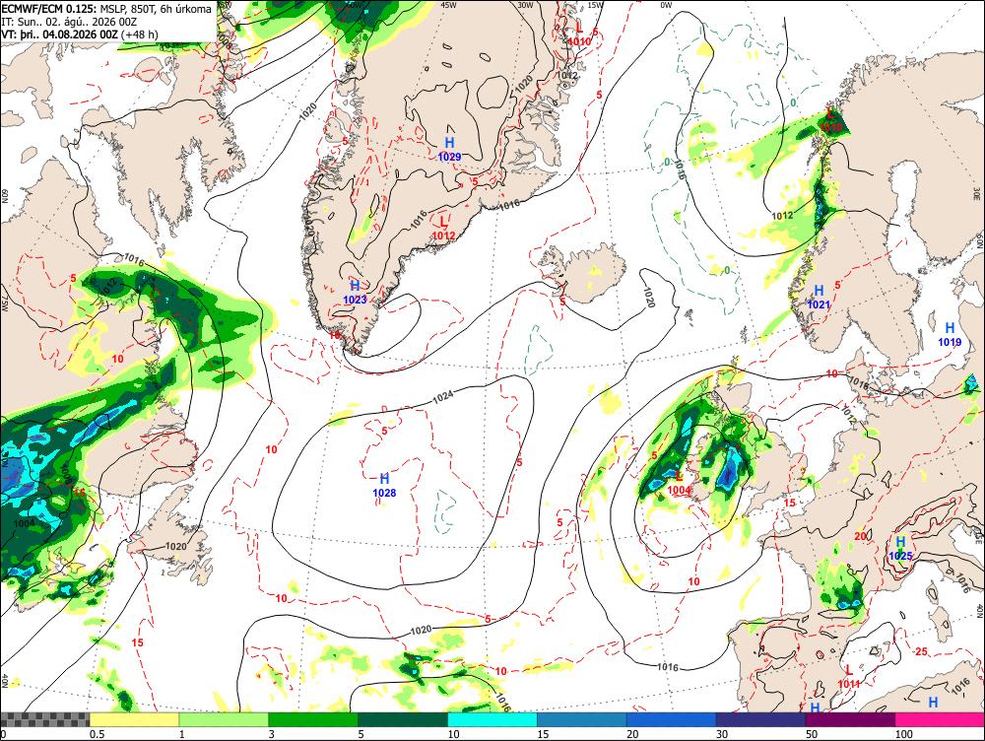Click the cyan 10 mm legend swatch

[x=492, y=719]
